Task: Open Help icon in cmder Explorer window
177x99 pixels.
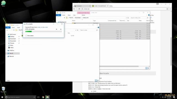Action: pos(98,28)
